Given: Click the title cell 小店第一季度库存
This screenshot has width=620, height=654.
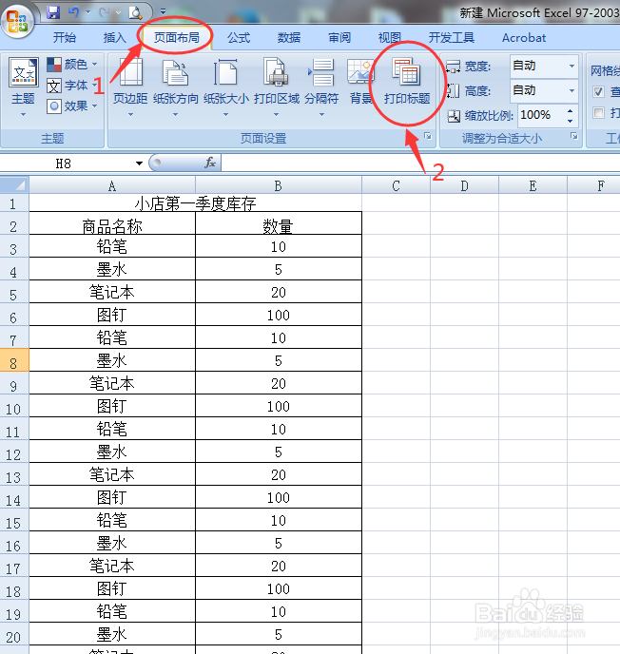Looking at the screenshot, I should click(195, 203).
